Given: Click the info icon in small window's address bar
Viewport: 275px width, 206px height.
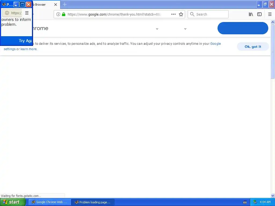Looking at the screenshot, I should tap(7, 13).
